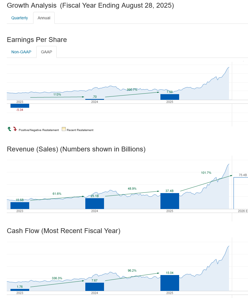248x298 pixels.
Task: Click the 2026 E estimated revenue bar
Action: [241, 193]
